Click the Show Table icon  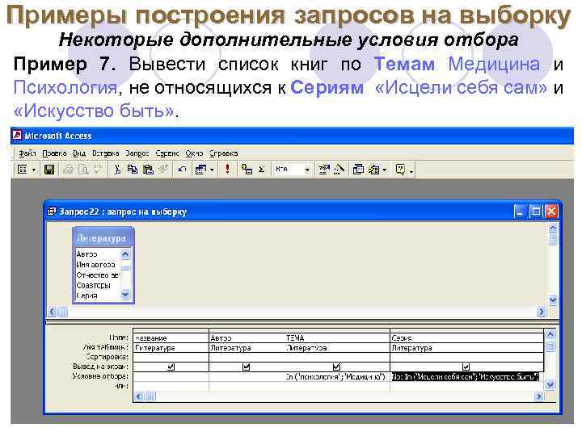[x=247, y=170]
